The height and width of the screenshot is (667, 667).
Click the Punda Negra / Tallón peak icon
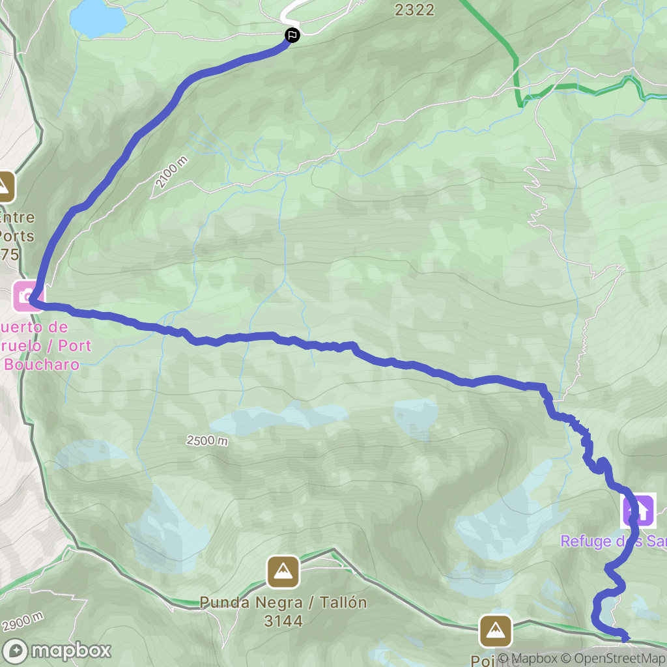pos(283,572)
